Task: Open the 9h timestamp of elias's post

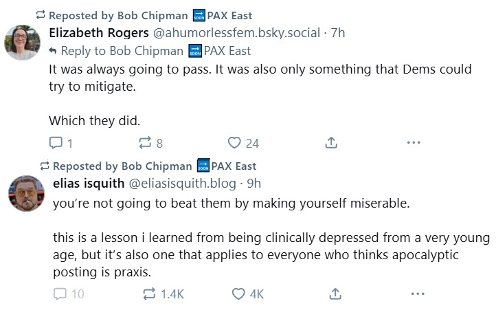Action: tap(253, 184)
